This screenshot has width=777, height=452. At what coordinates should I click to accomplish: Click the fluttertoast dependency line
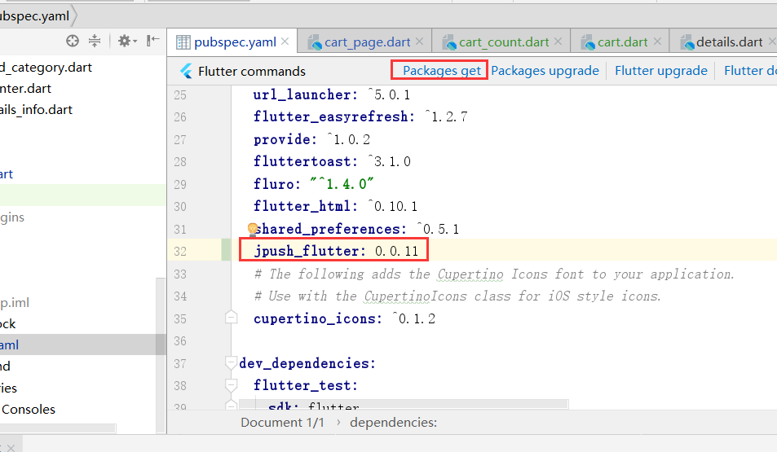pos(332,161)
